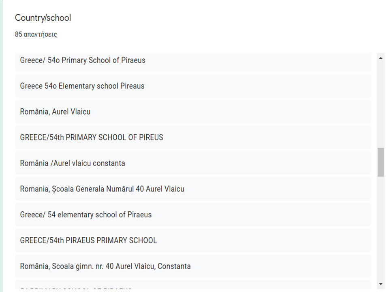389x292 pixels.
Task: Click the scrollbar track below the thumb
Action: pos(380,227)
